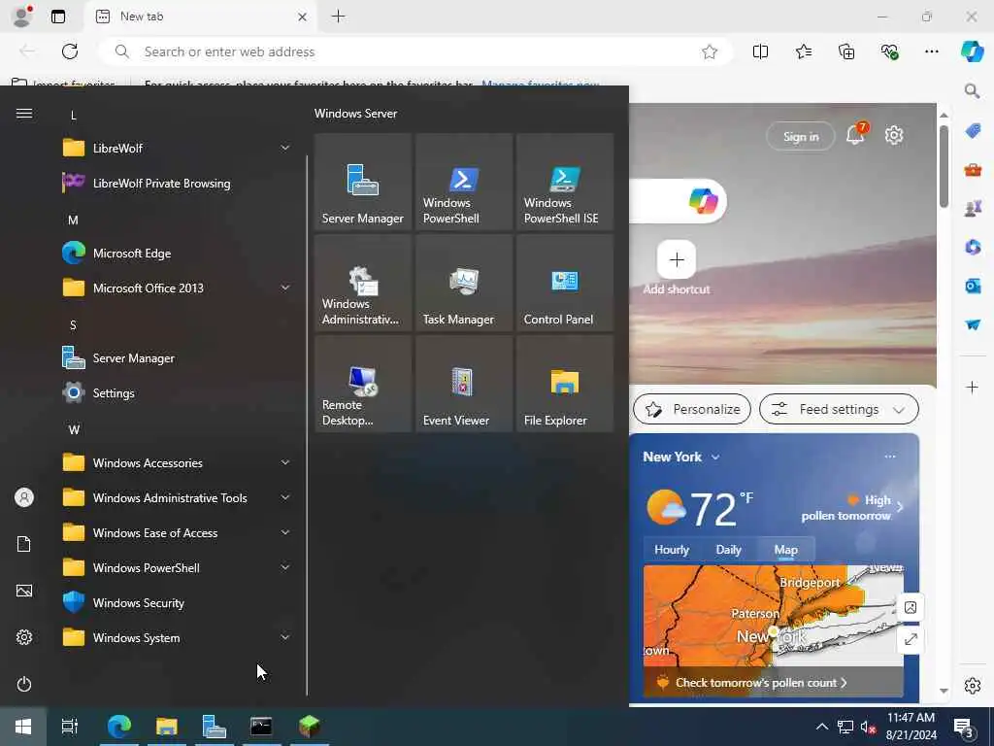The image size is (994, 746).
Task: Open weather card more options menu
Action: click(890, 457)
